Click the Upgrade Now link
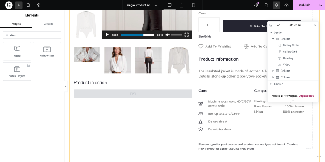This screenshot has width=325, height=162. (306, 96)
